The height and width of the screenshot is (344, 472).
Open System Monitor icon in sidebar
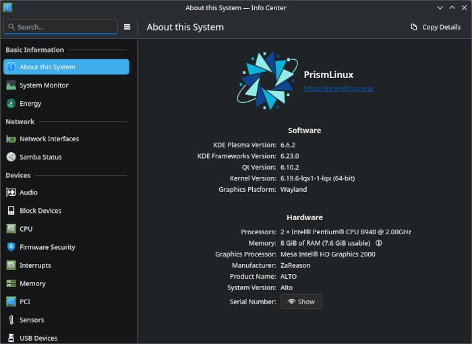tap(11, 85)
